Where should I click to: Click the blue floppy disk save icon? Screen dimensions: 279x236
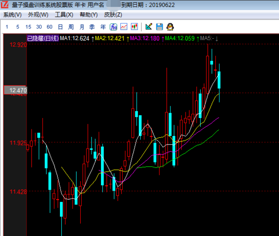(x=160, y=27)
